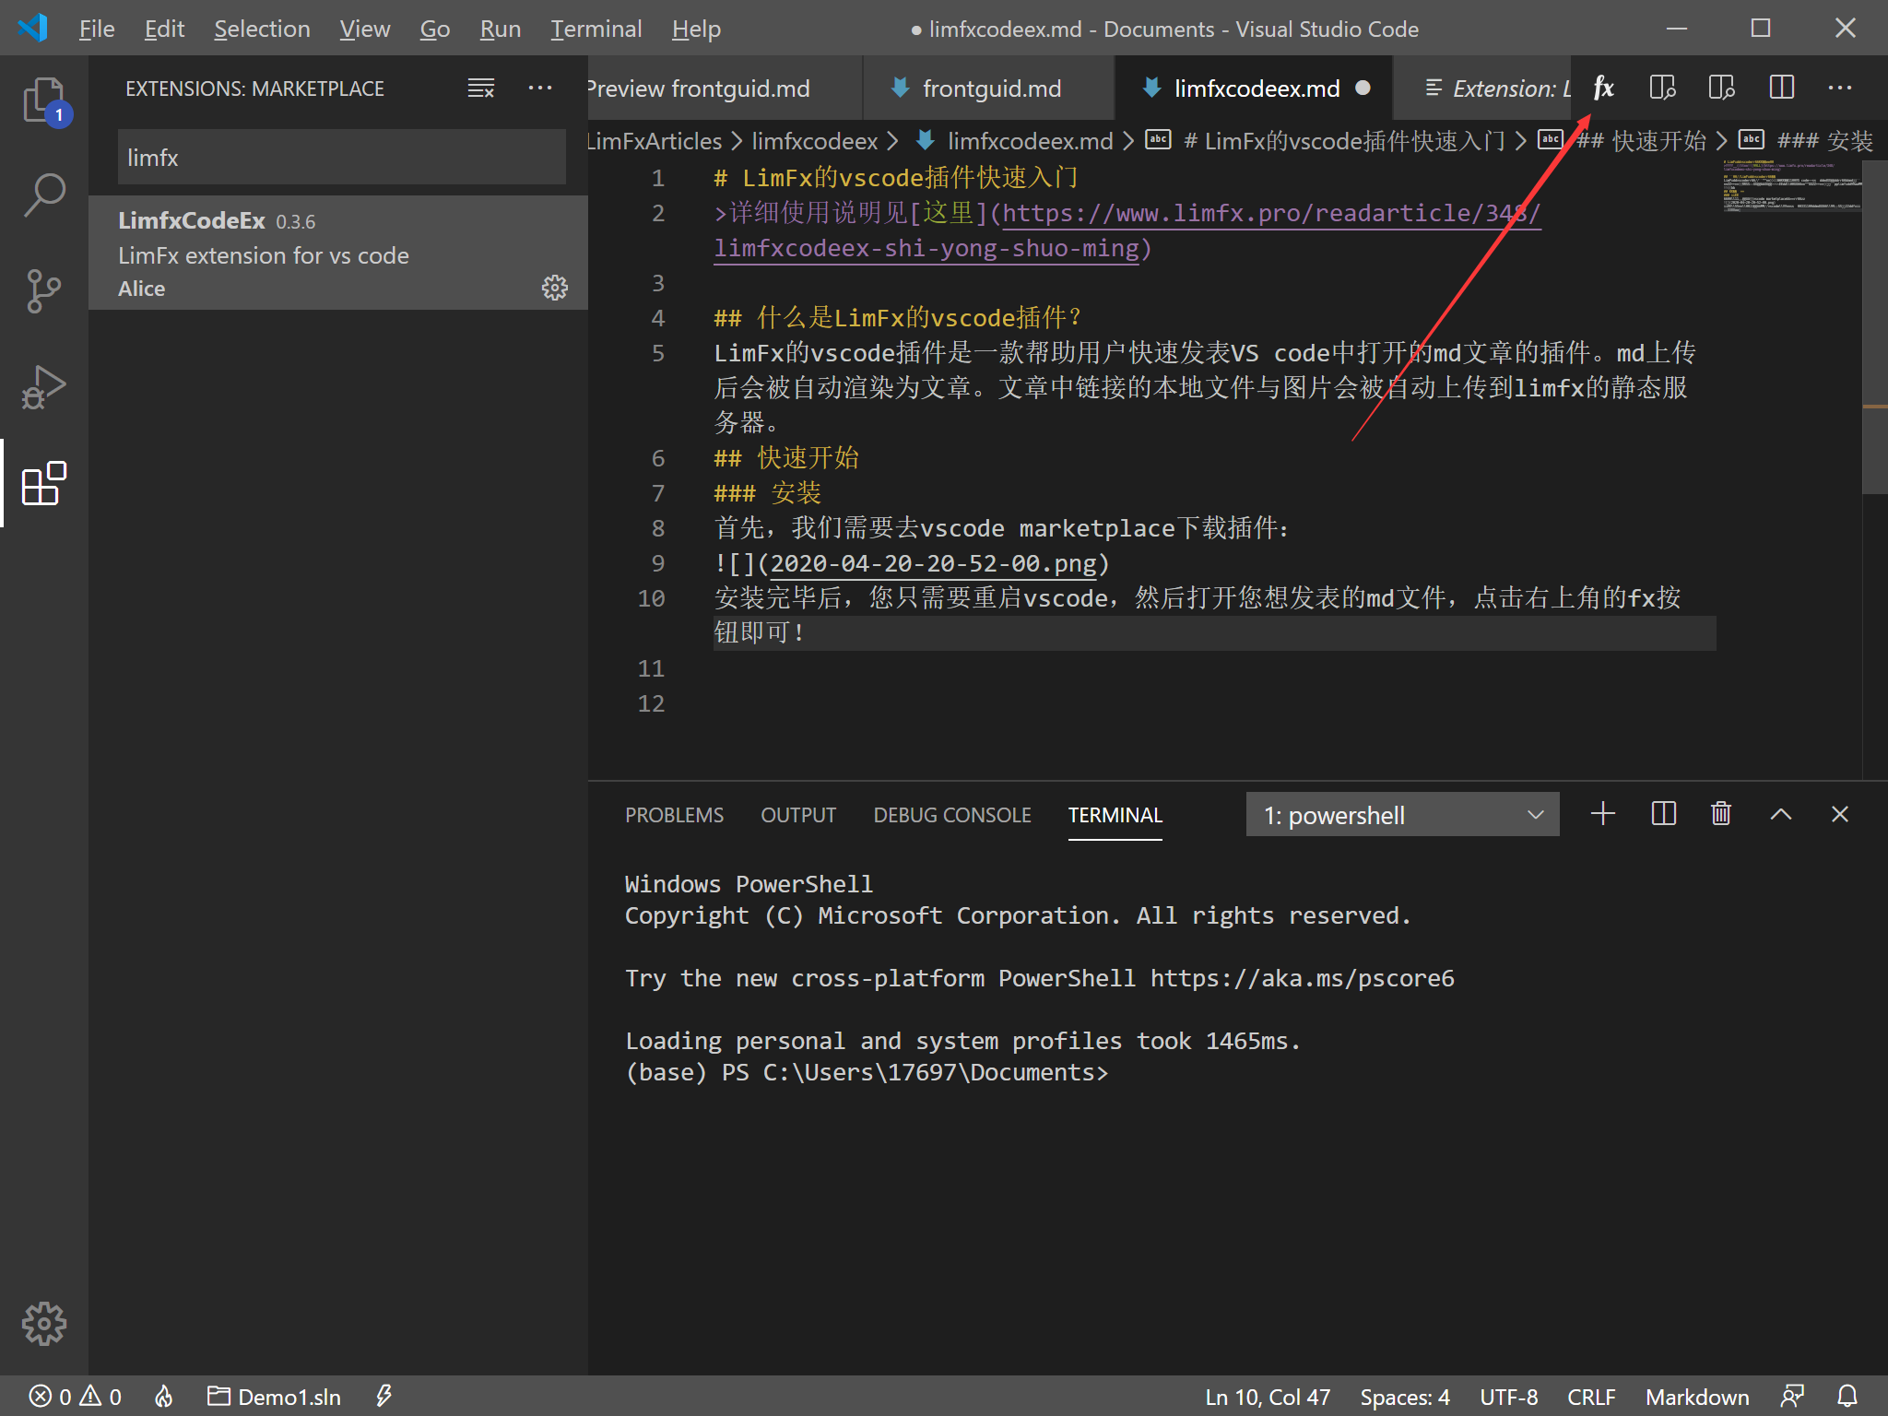Open feedback icon in status bar
Screen dimensions: 1888x1416
pyautogui.click(x=1792, y=1397)
